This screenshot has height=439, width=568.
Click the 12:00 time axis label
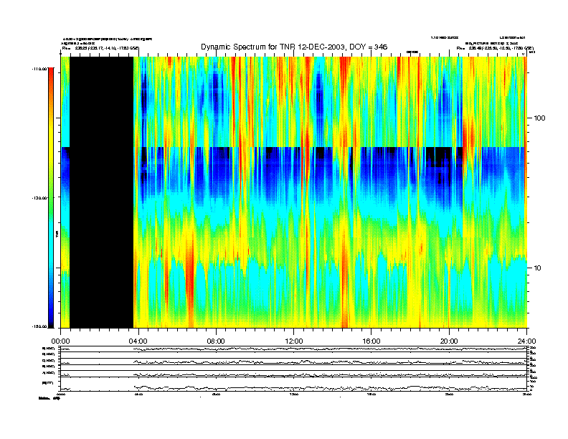click(x=294, y=341)
